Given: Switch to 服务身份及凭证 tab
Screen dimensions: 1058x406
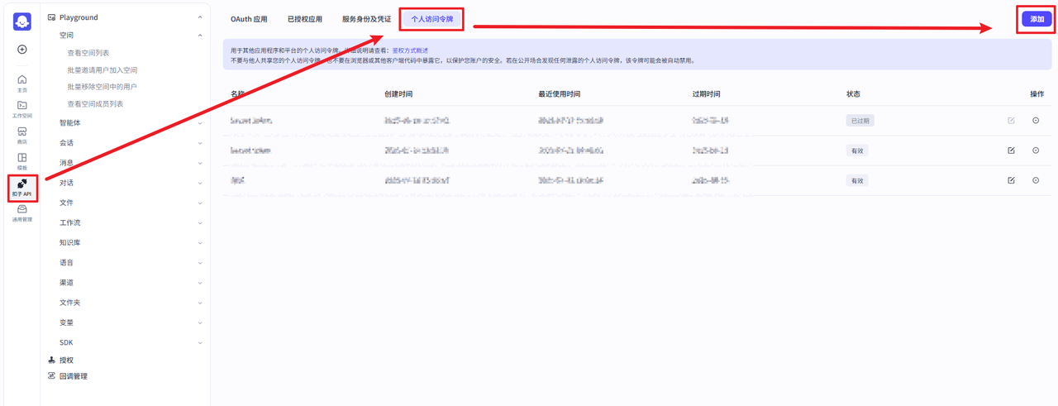Looking at the screenshot, I should pos(366,19).
